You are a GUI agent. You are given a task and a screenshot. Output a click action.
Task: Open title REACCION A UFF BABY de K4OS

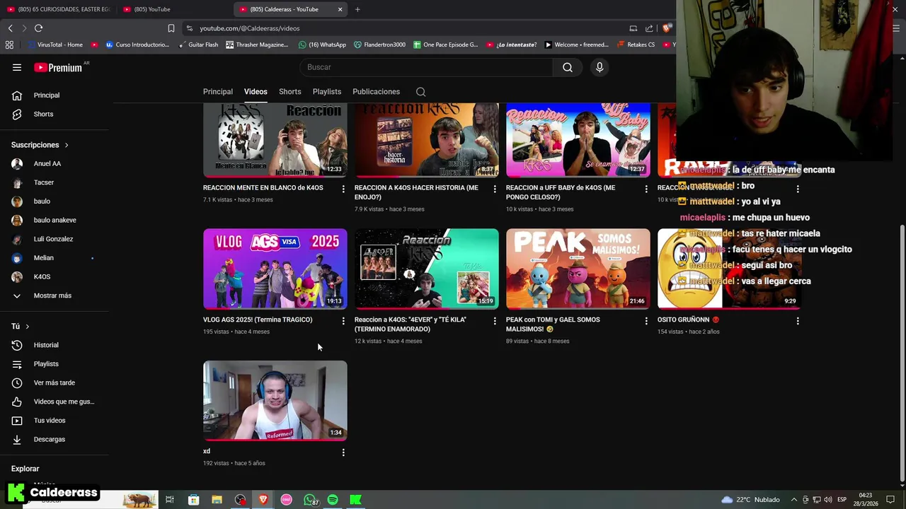561,192
